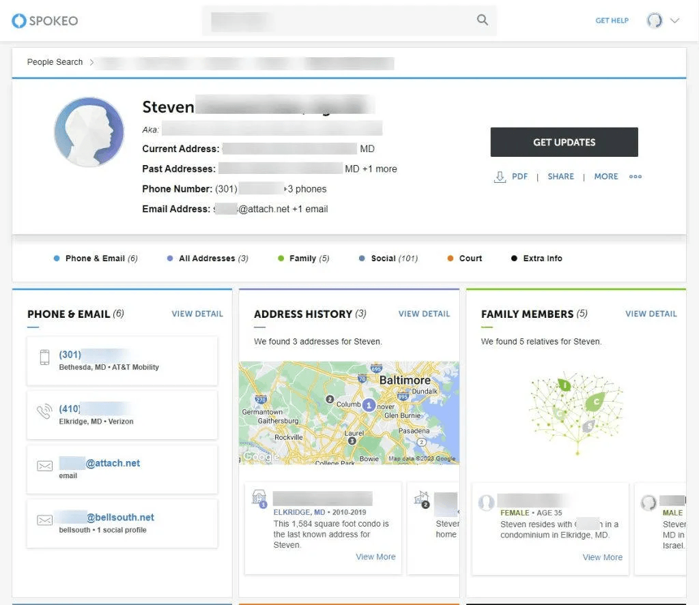699x605 pixels.
Task: Click map marker 2 west of Columbia
Action: click(x=330, y=399)
